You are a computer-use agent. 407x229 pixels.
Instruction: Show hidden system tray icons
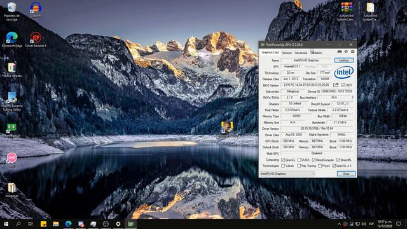coord(339,224)
